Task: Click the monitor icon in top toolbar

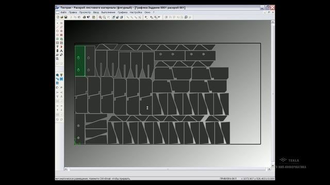Action: pyautogui.click(x=186, y=17)
